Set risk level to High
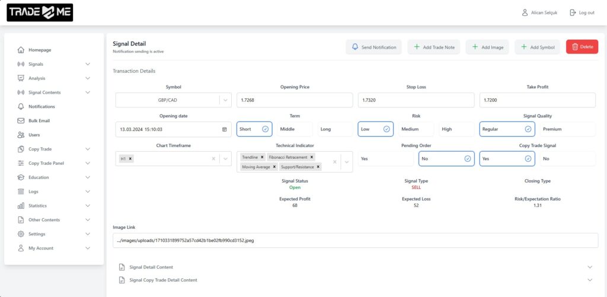Viewport: 607px width, 297px height. 447,129
